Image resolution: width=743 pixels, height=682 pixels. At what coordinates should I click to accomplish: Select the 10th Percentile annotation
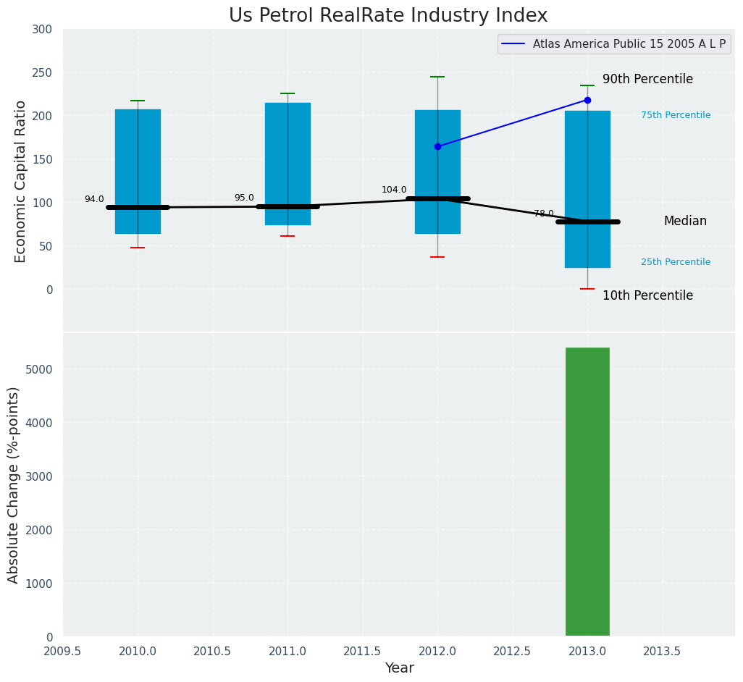[647, 295]
